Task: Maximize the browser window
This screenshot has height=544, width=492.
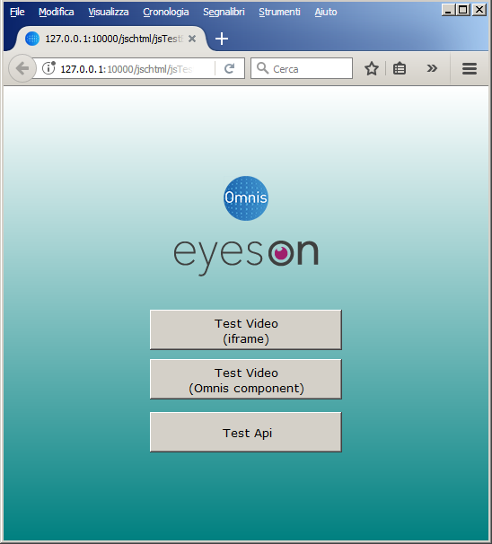Action: coord(463,10)
